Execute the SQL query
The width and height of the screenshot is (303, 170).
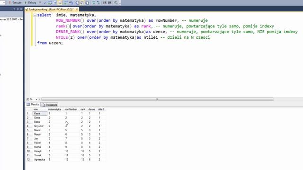click(15, 3)
